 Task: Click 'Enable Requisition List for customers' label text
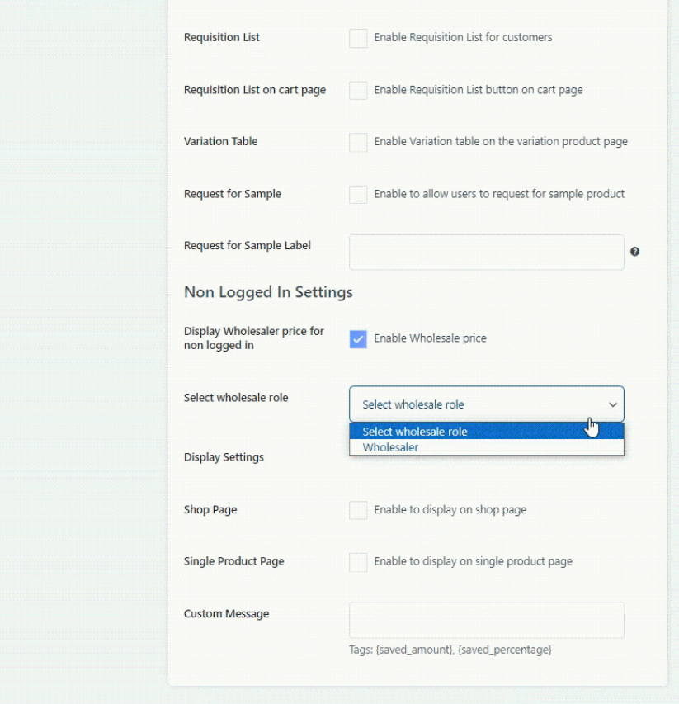coord(463,37)
